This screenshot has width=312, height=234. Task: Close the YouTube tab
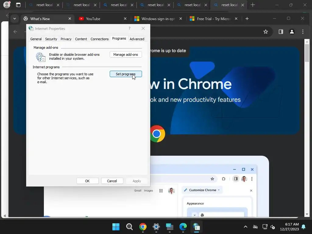(125, 19)
